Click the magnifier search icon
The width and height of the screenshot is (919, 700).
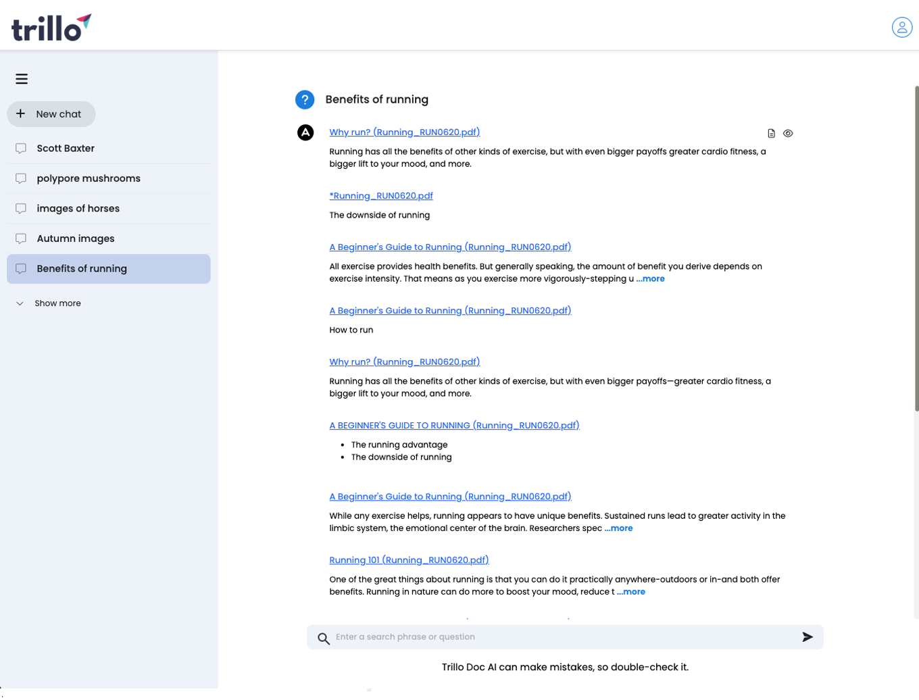point(324,639)
